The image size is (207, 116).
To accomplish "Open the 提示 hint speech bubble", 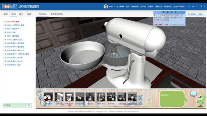I will [193, 94].
